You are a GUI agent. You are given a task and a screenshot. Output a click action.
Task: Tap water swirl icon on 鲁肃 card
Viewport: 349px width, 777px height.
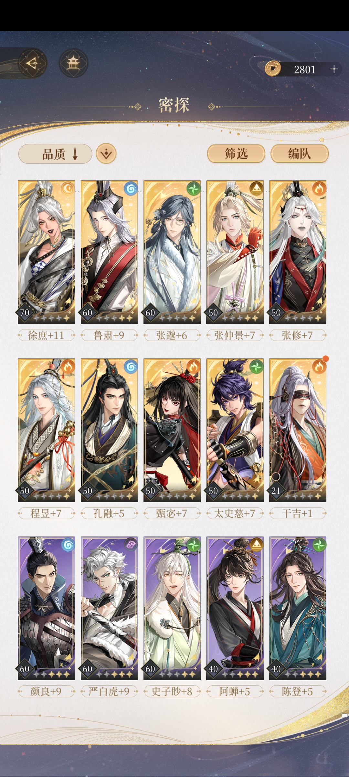pos(131,188)
